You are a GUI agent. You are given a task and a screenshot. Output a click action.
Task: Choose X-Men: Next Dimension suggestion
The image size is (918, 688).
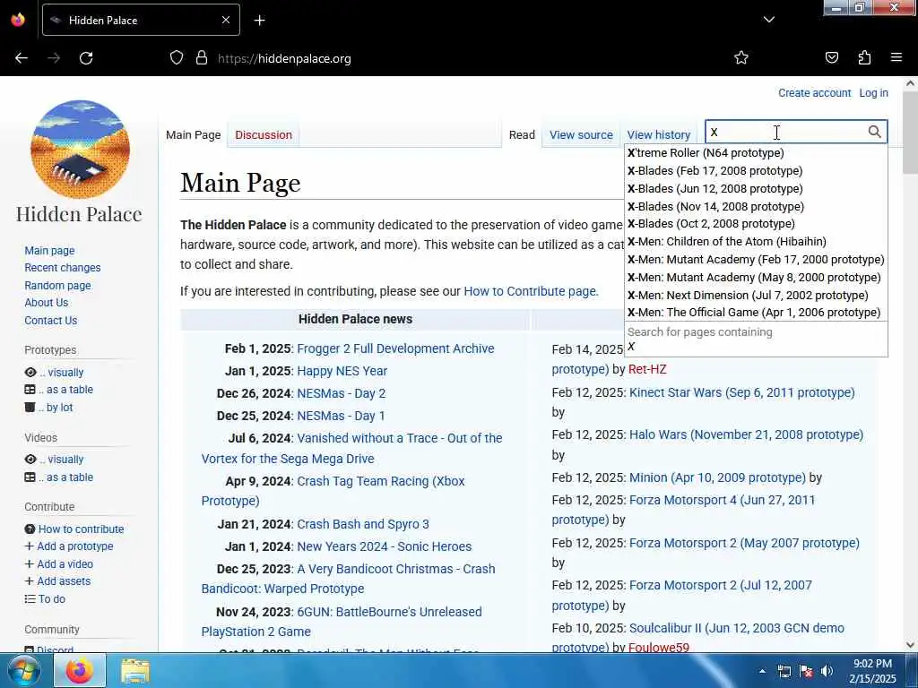point(756,296)
